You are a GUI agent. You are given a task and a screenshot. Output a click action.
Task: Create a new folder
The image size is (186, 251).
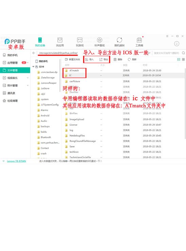pos(72,60)
